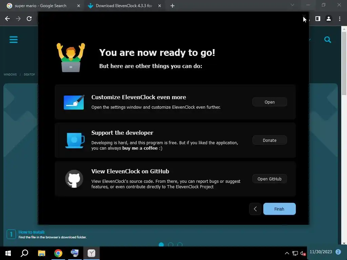Open a new browser tab

172,6
